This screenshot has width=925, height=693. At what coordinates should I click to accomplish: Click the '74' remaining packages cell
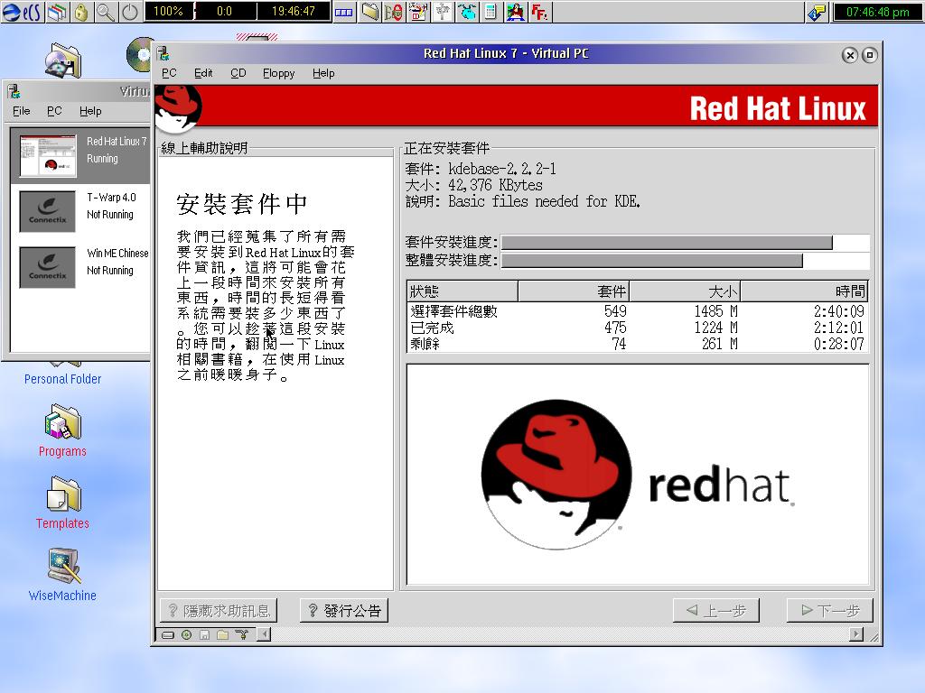619,344
